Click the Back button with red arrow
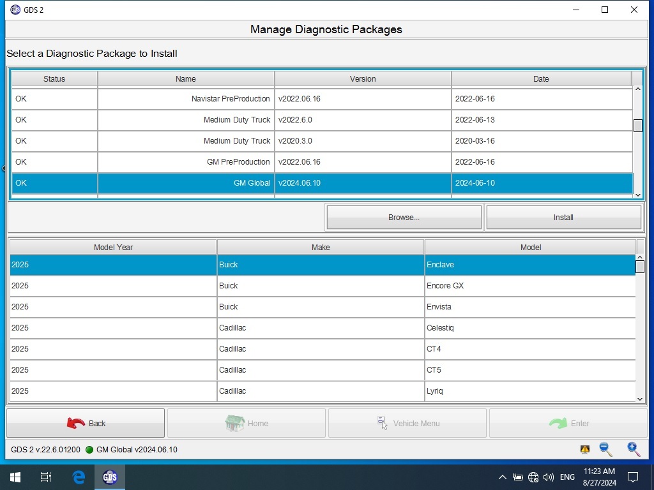The image size is (654, 490). click(86, 423)
